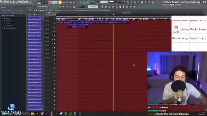Select the playlist Paint brush tool

(36, 10)
